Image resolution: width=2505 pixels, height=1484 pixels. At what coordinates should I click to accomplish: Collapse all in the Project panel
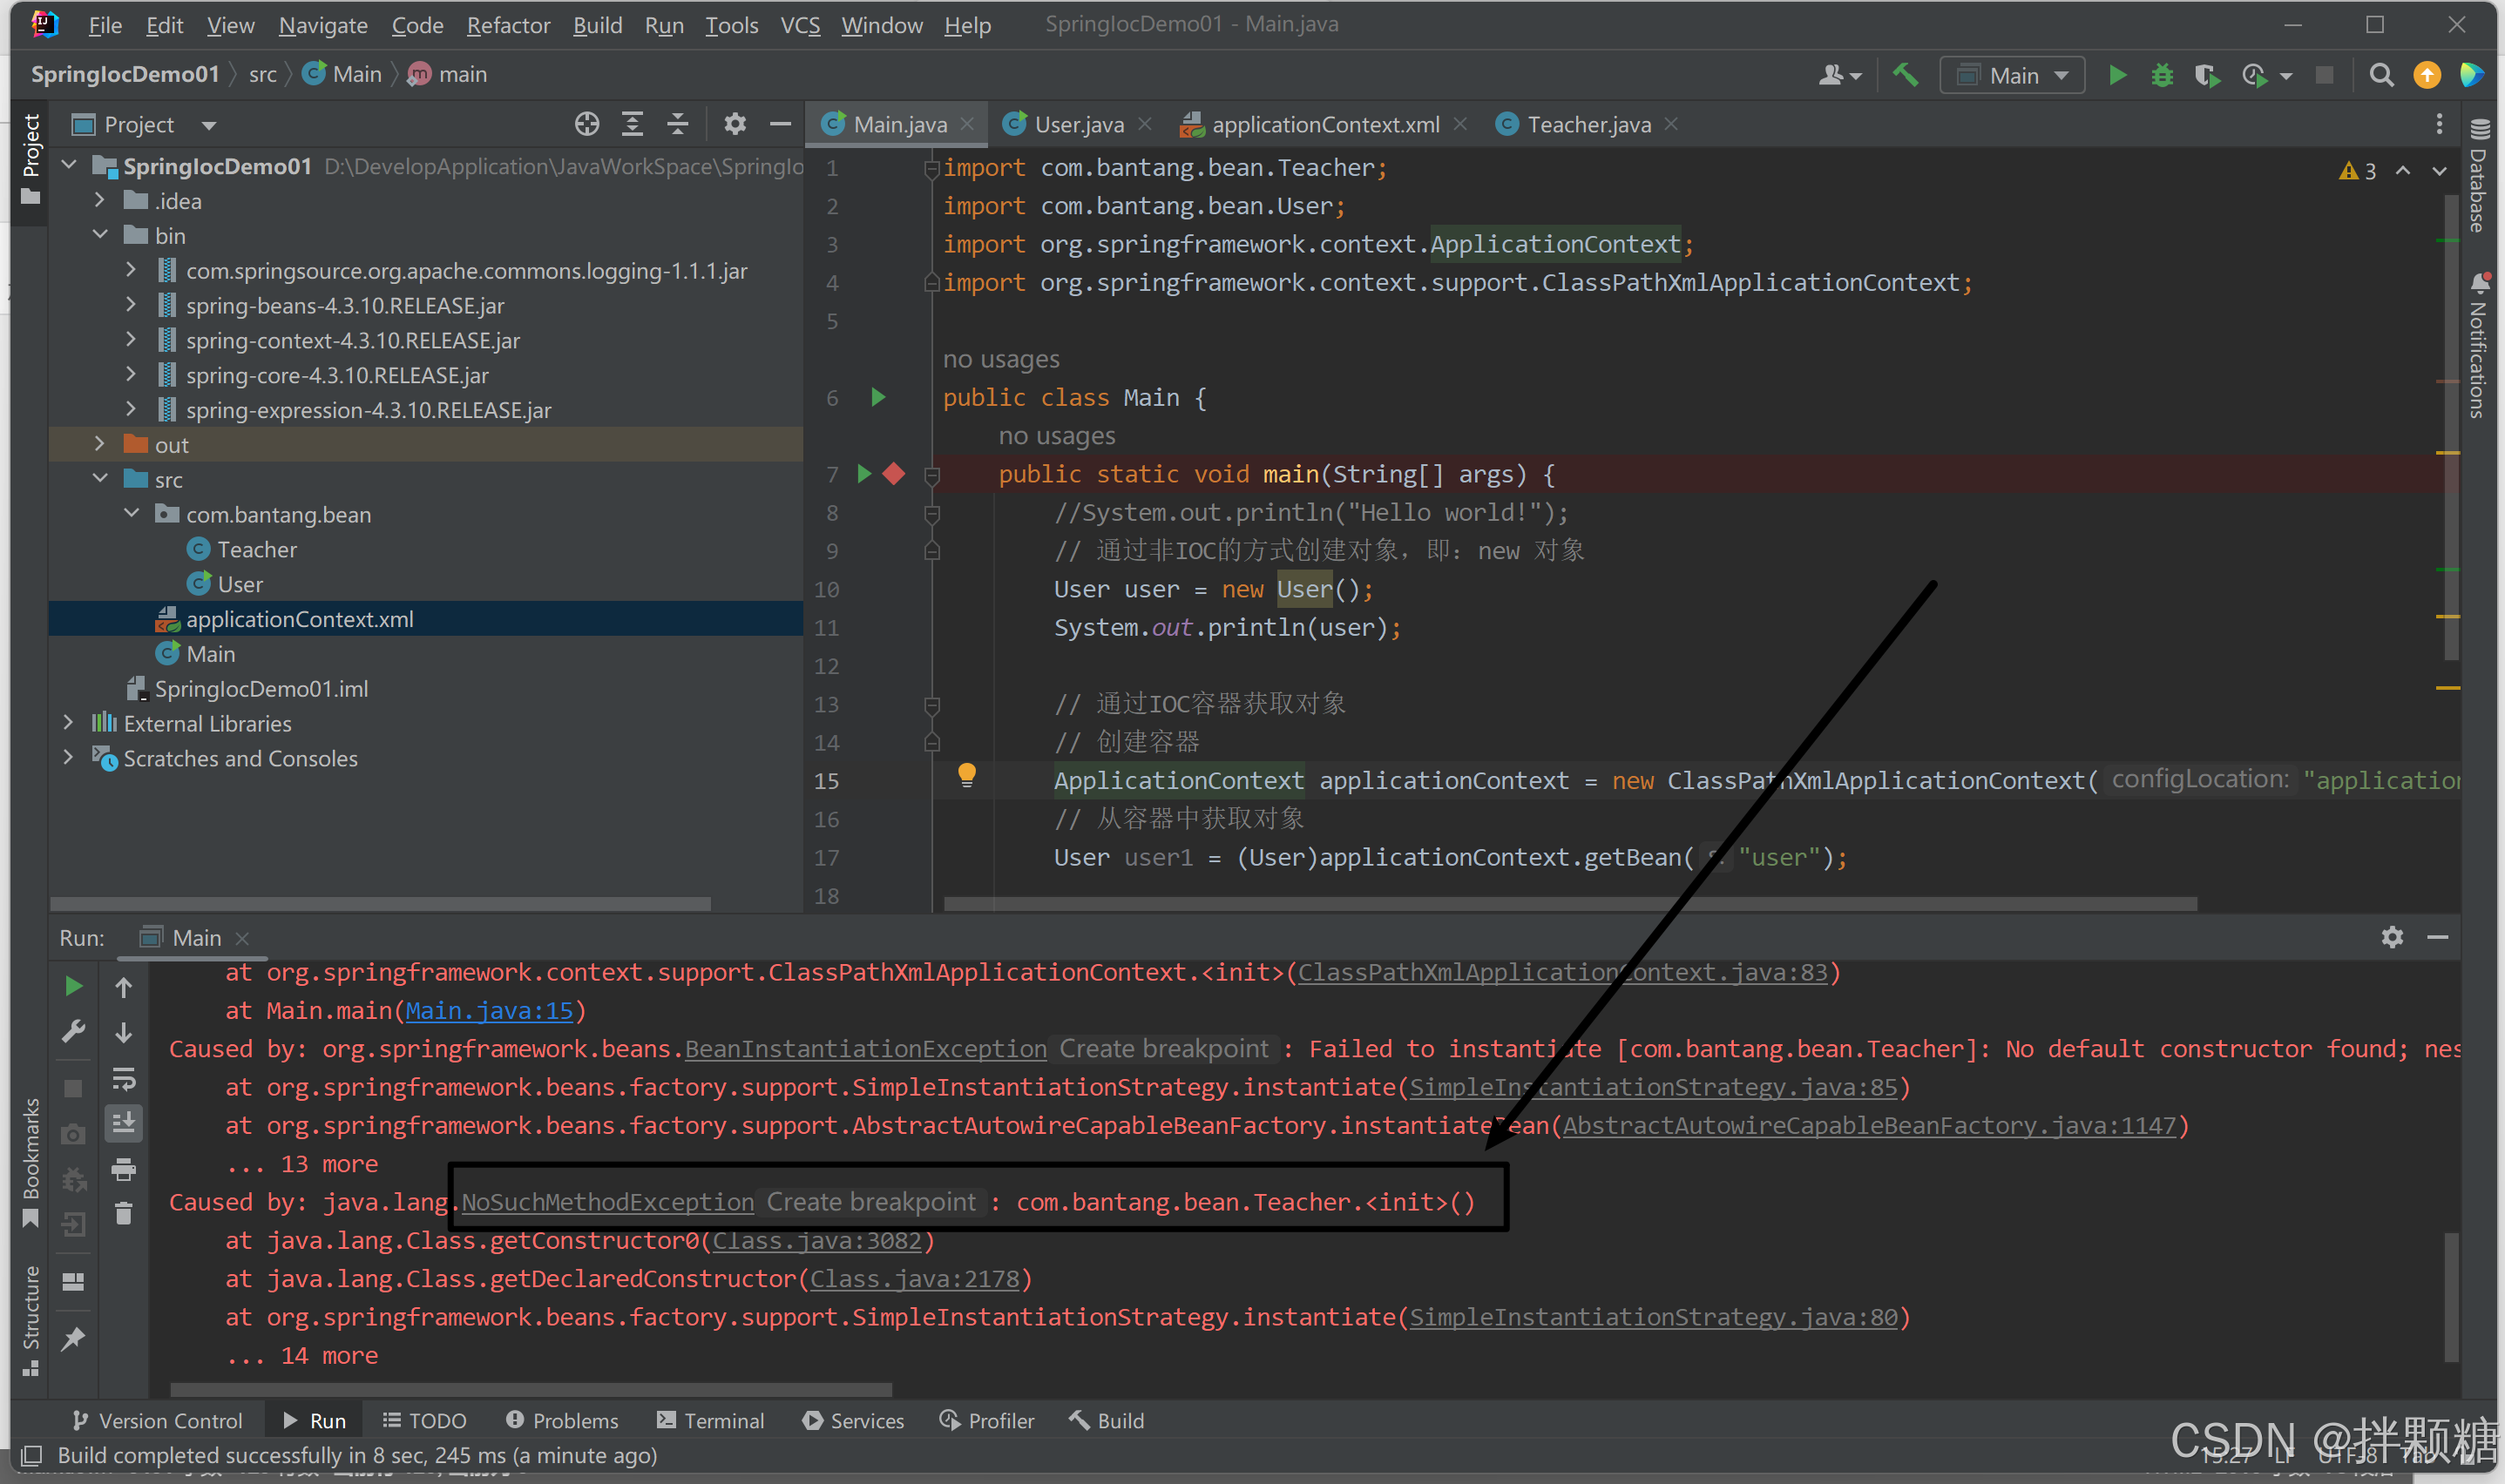(x=677, y=124)
